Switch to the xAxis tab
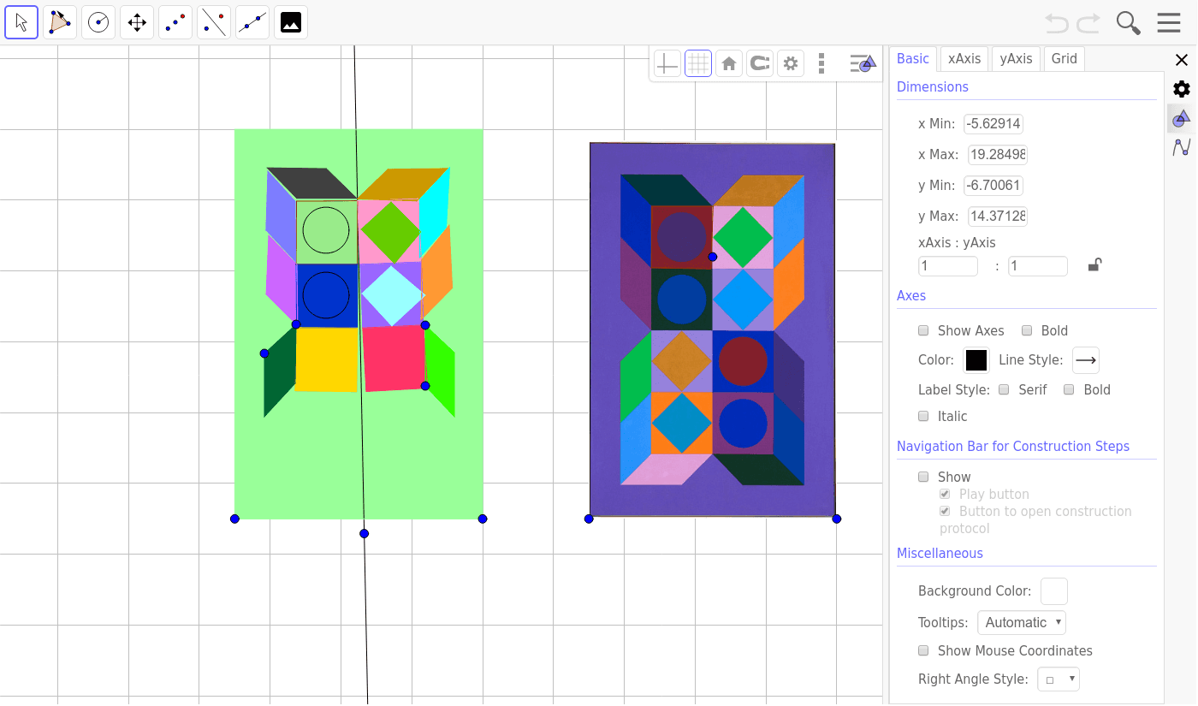 pos(964,58)
